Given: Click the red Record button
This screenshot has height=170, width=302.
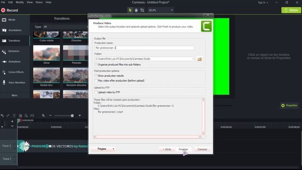Looking at the screenshot, I should [x=9, y=10].
